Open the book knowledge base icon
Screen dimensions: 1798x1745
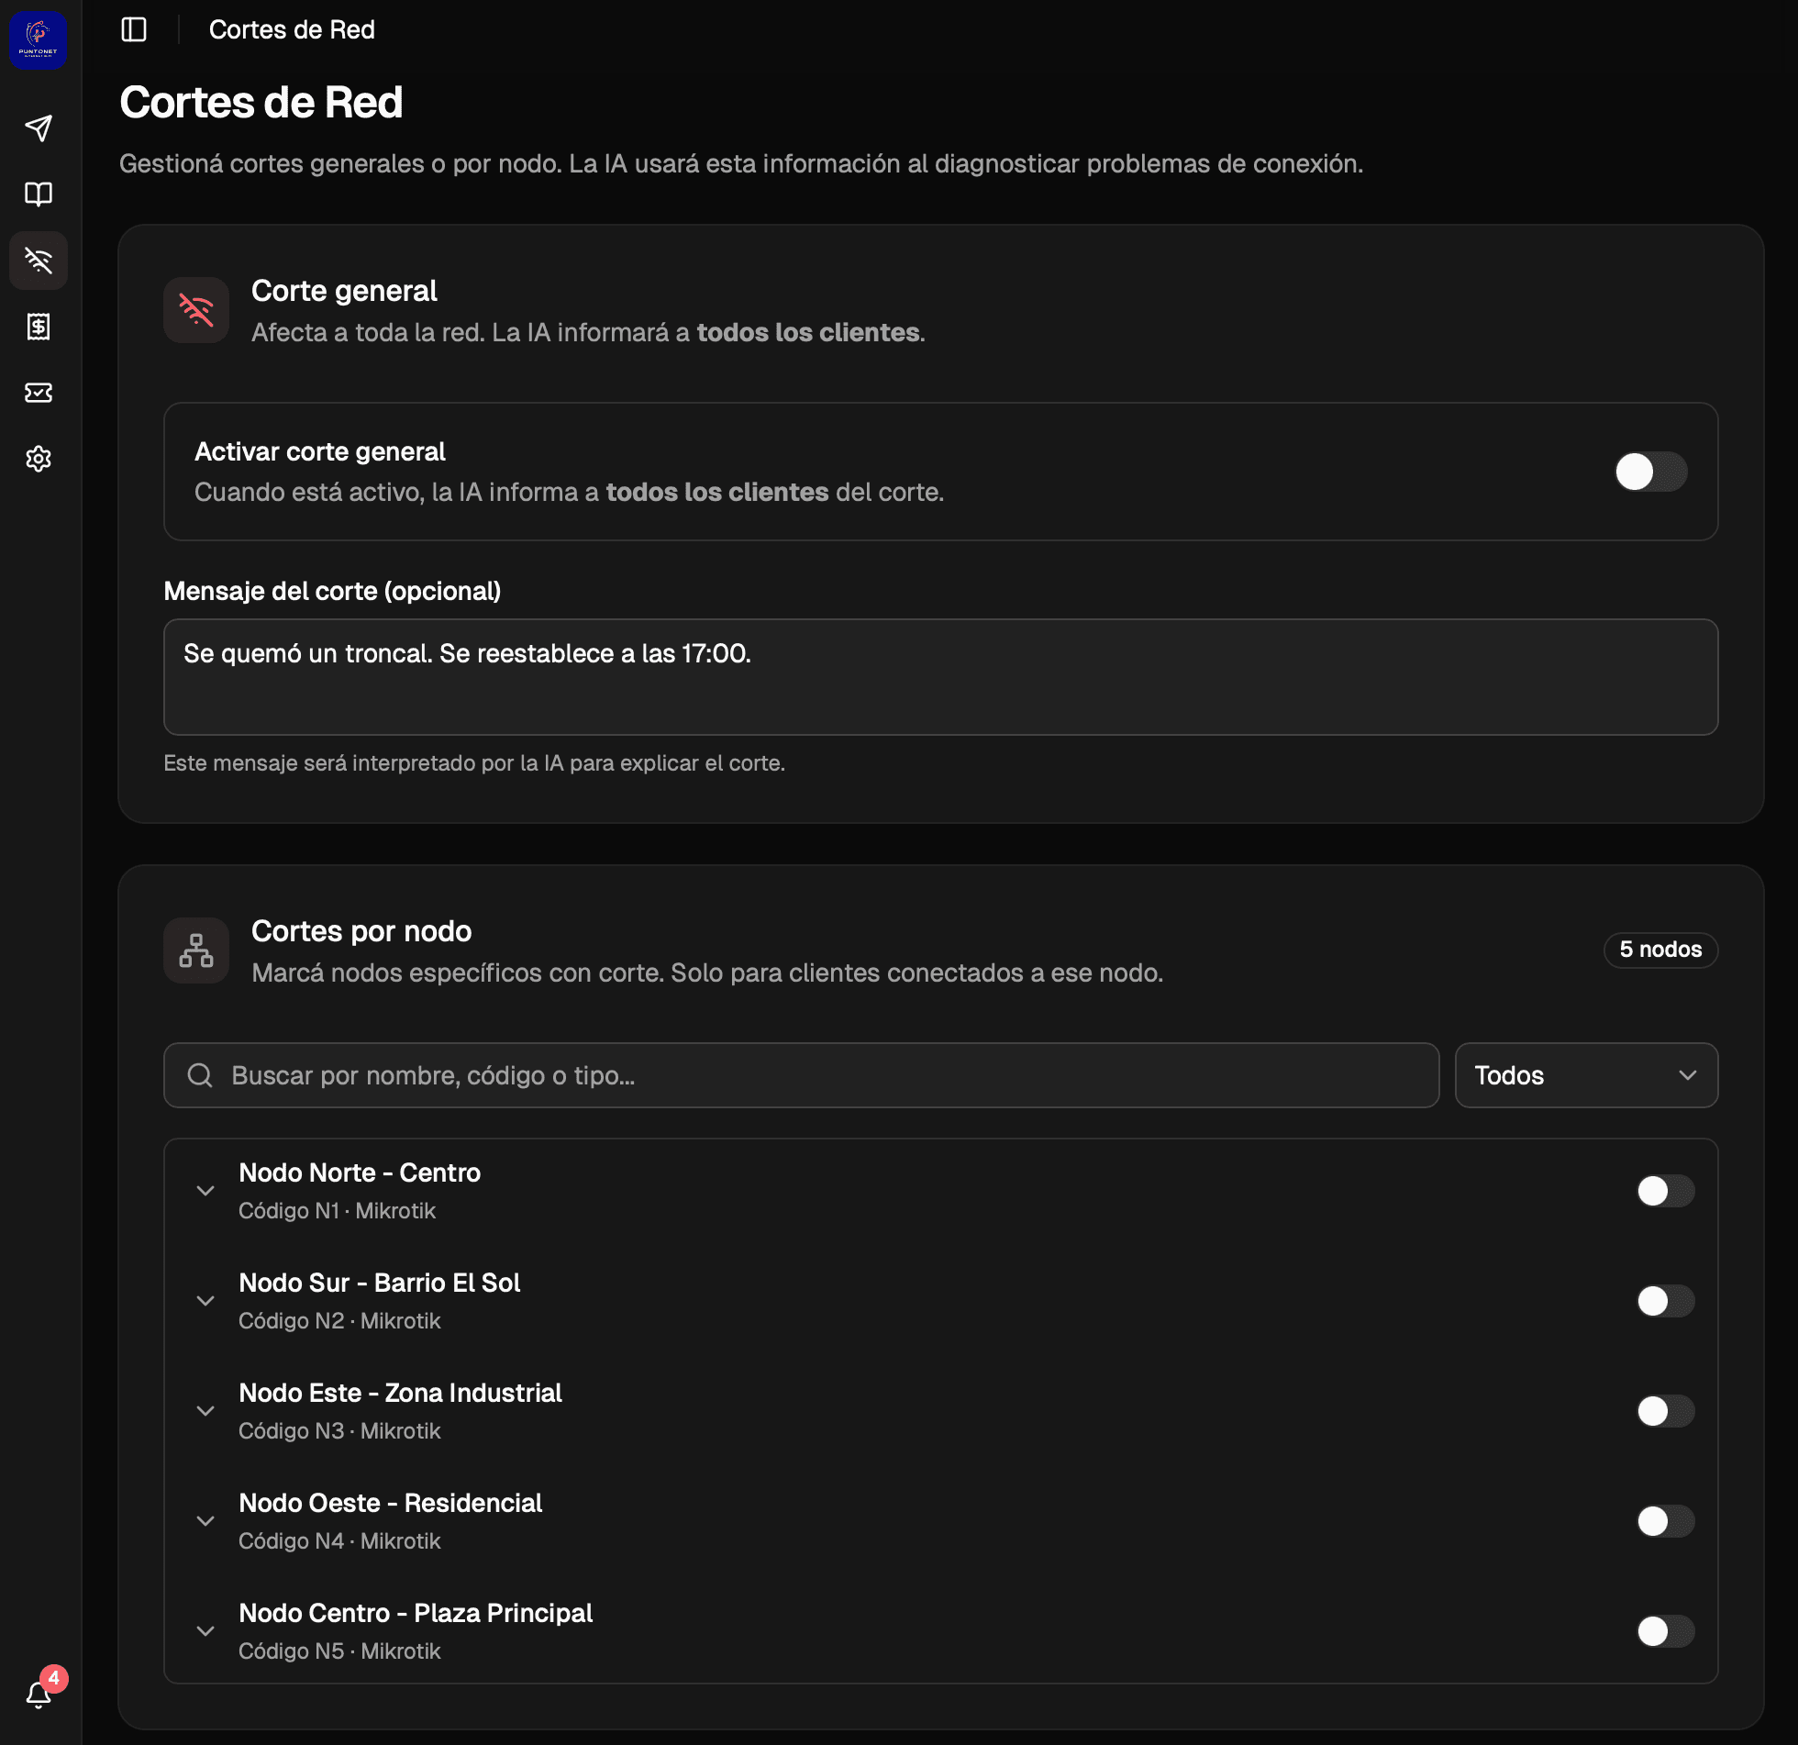[x=38, y=194]
